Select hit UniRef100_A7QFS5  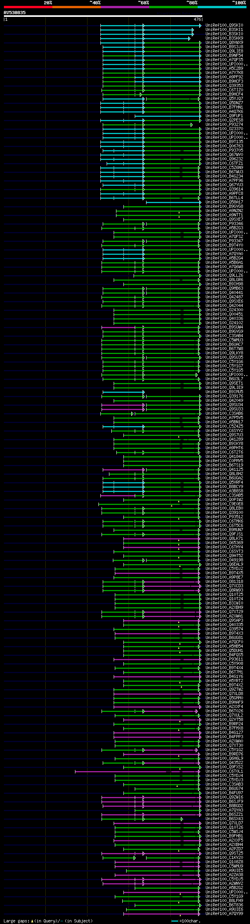point(224,60)
